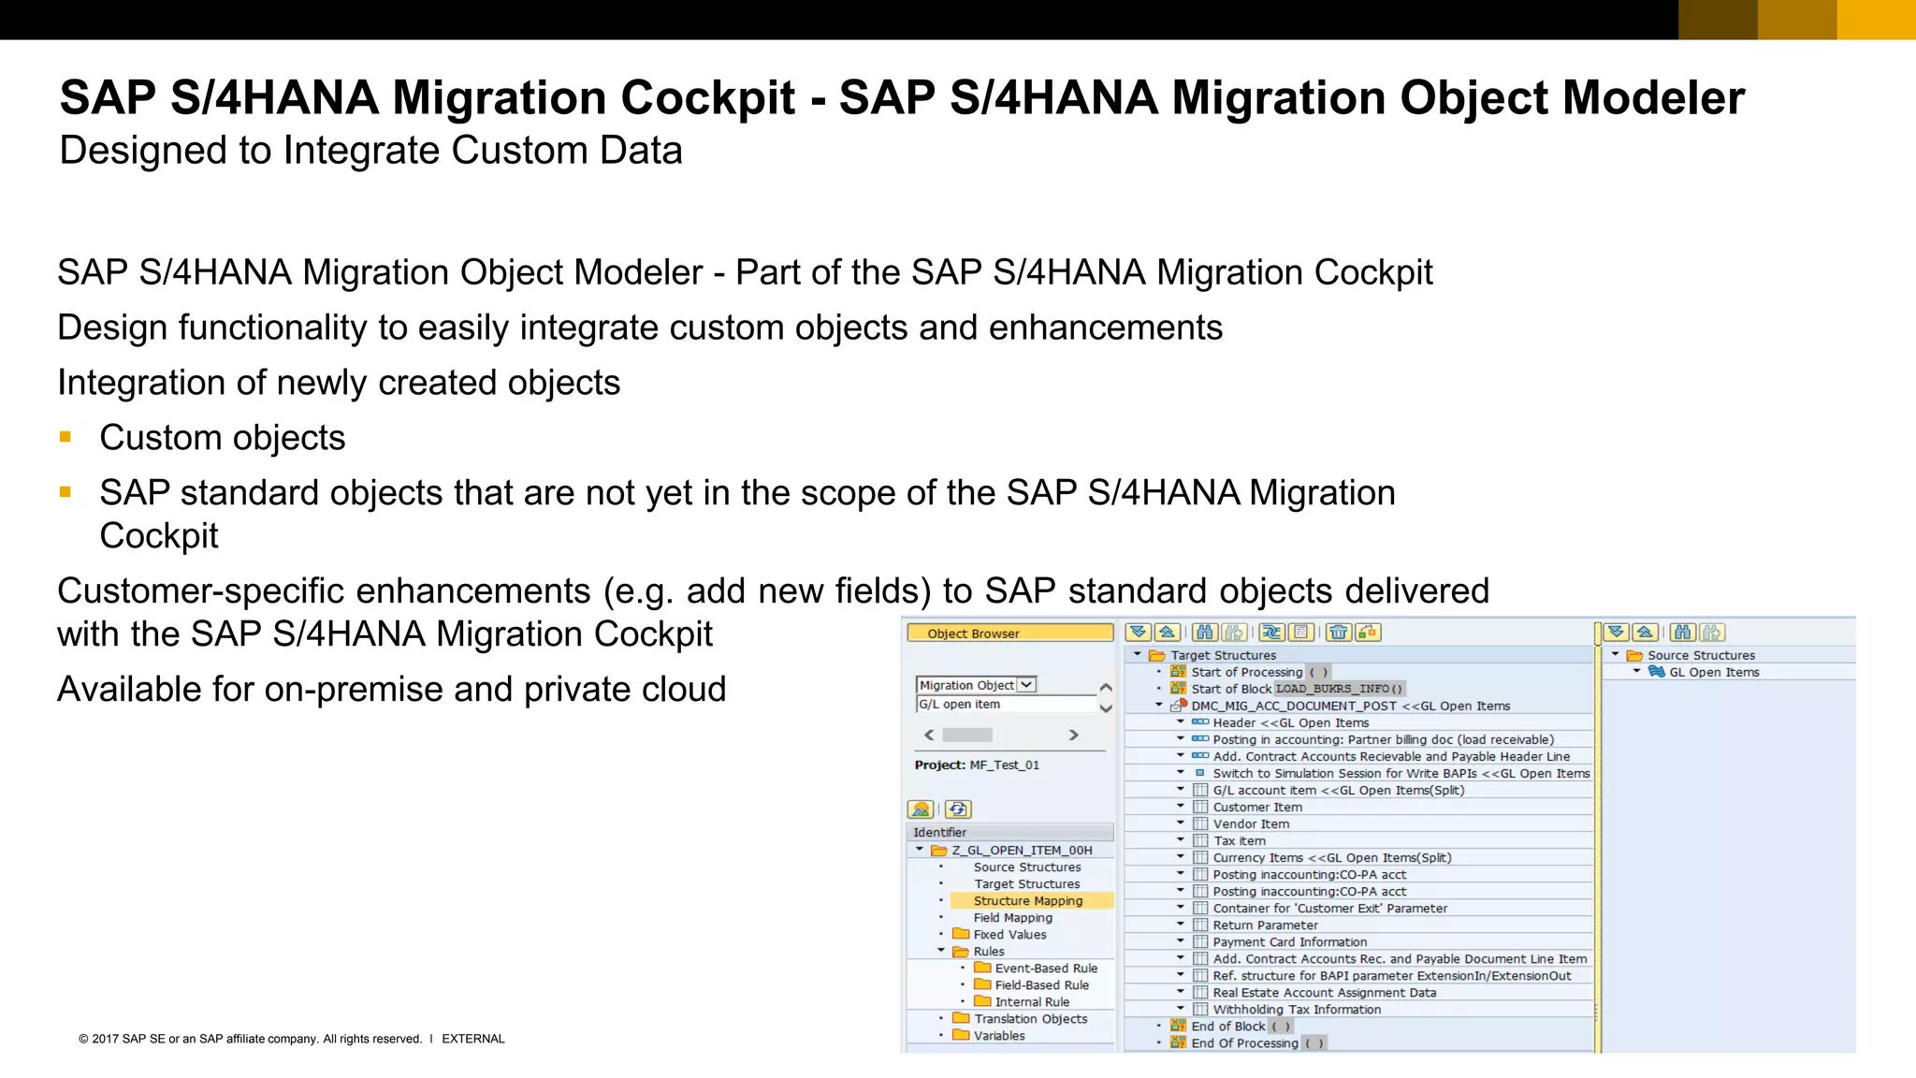This screenshot has width=1916, height=1078.
Task: Select 'Real Estate Account Assignment Data' row
Action: 1359,993
